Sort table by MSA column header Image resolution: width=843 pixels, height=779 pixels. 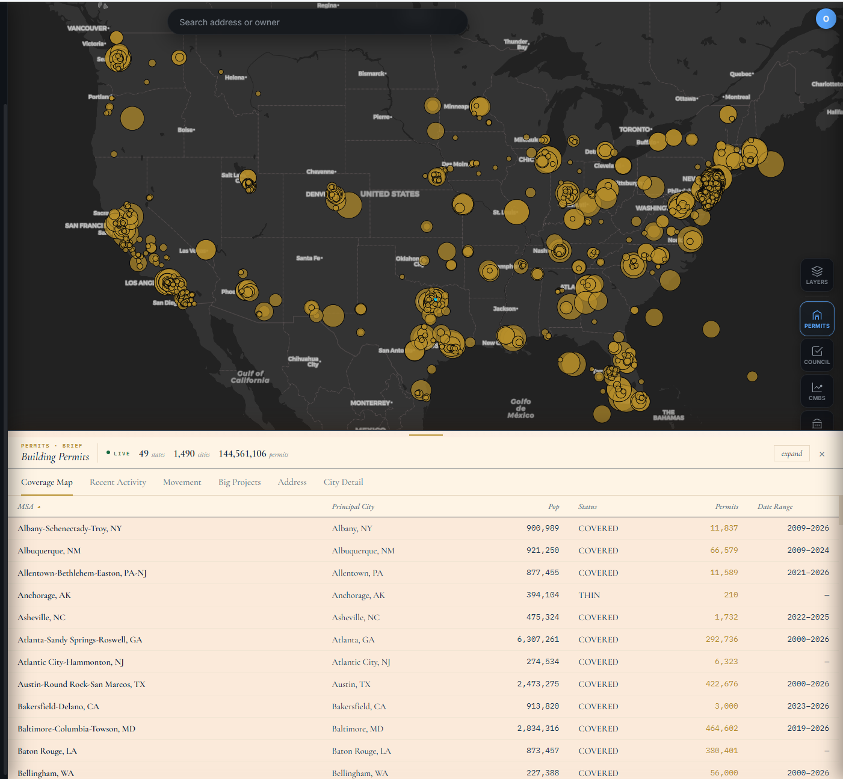(x=29, y=507)
